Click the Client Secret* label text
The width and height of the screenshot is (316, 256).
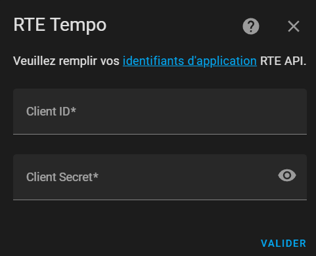(62, 177)
